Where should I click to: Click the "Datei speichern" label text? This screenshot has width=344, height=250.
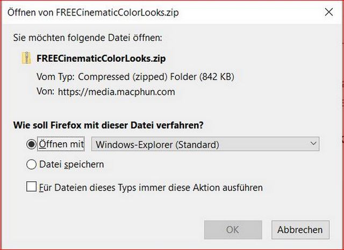(71, 165)
